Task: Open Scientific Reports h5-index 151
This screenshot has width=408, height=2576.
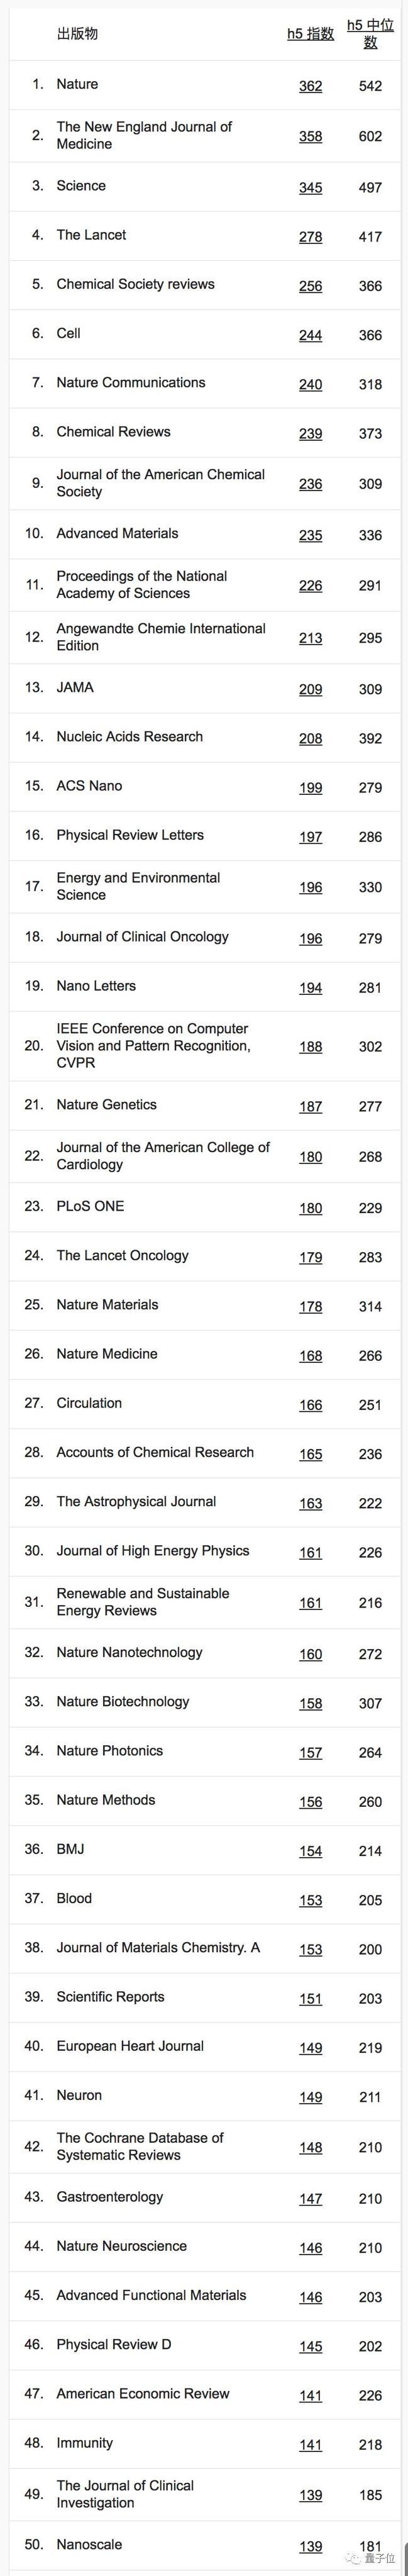Action: [310, 1998]
